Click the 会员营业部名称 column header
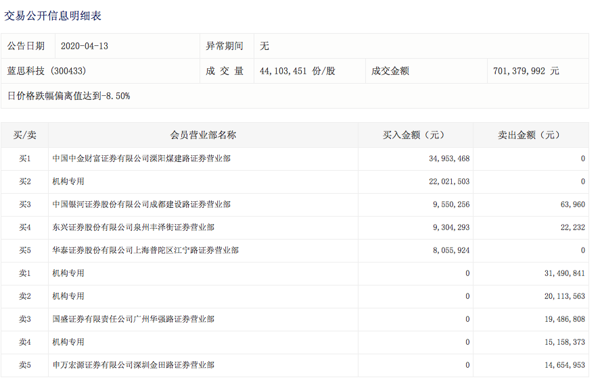 point(203,135)
